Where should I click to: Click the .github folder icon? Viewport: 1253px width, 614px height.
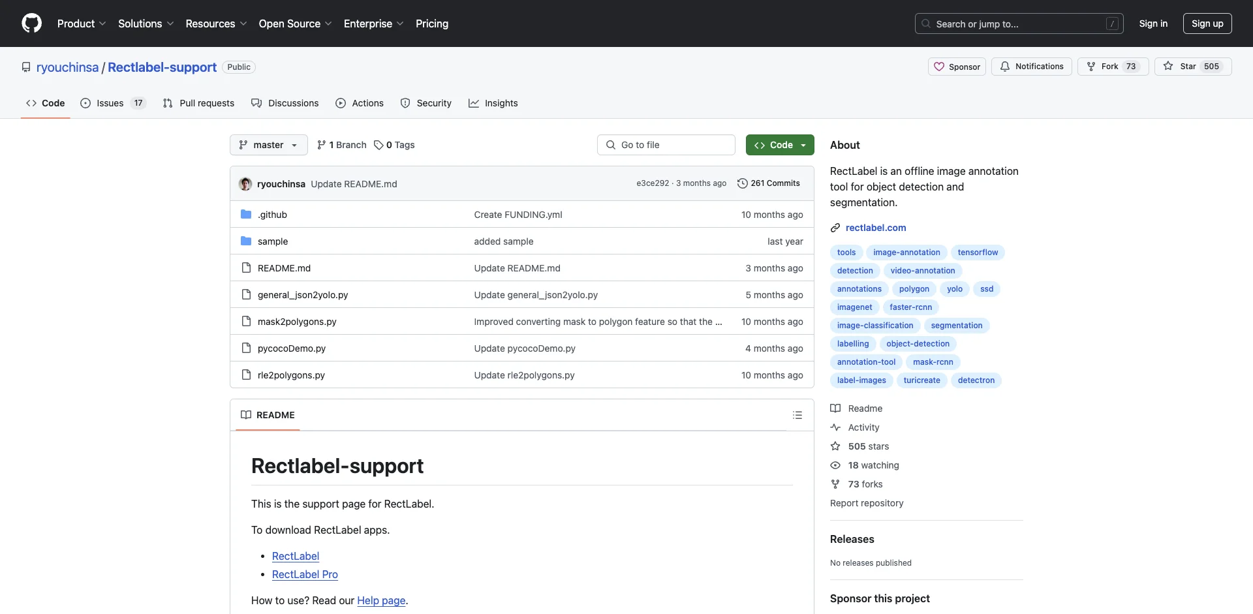246,214
